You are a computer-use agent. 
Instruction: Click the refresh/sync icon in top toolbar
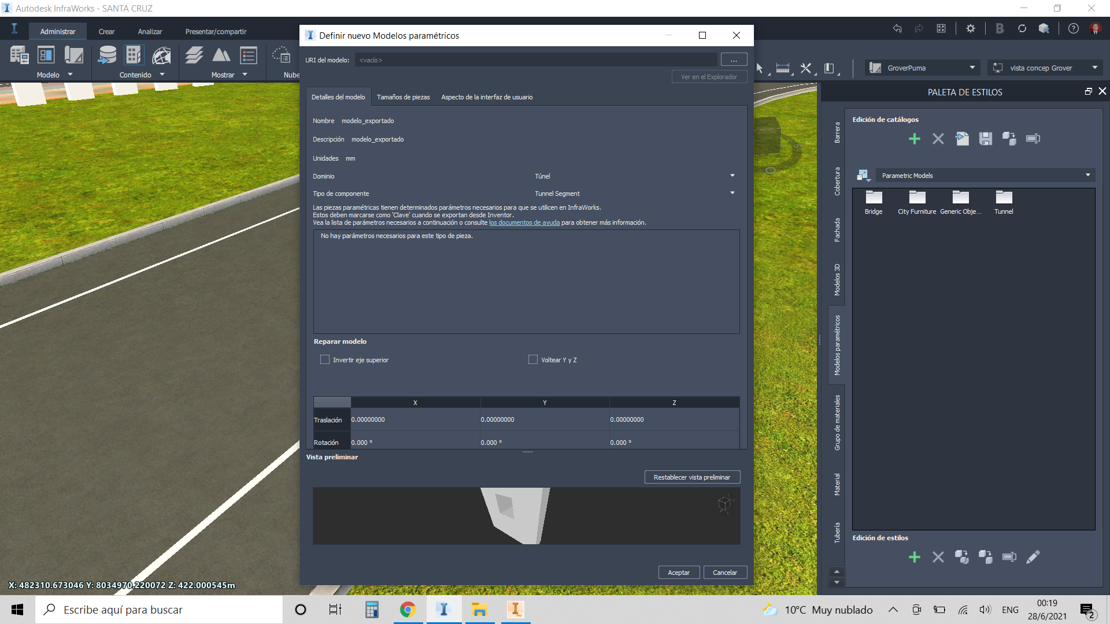(1022, 28)
